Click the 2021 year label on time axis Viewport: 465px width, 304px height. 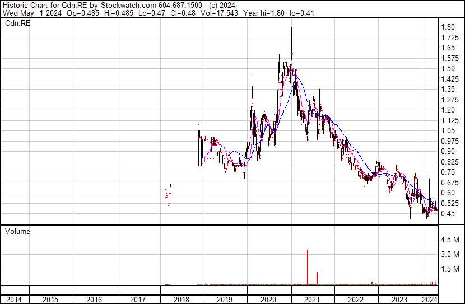pos(312,300)
